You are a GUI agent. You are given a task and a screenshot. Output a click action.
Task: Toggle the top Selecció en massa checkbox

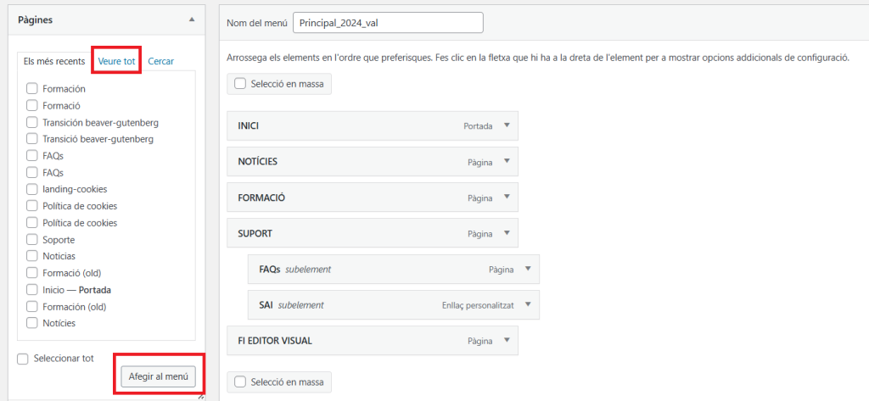pos(240,84)
